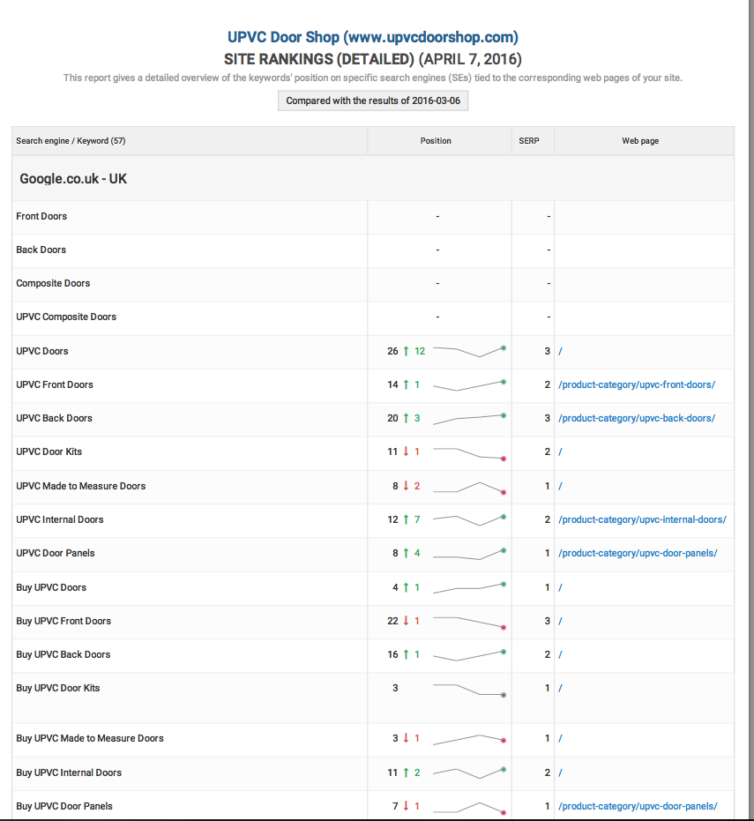
Task: Open the upvc-back-doors category link
Action: 637,418
